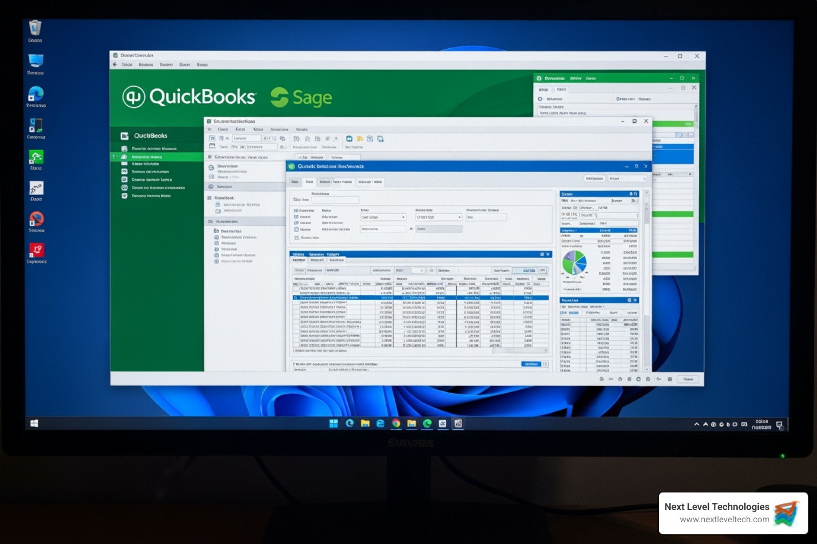The height and width of the screenshot is (544, 817).
Task: Open Google Chrome from the taskbar
Action: 395,423
